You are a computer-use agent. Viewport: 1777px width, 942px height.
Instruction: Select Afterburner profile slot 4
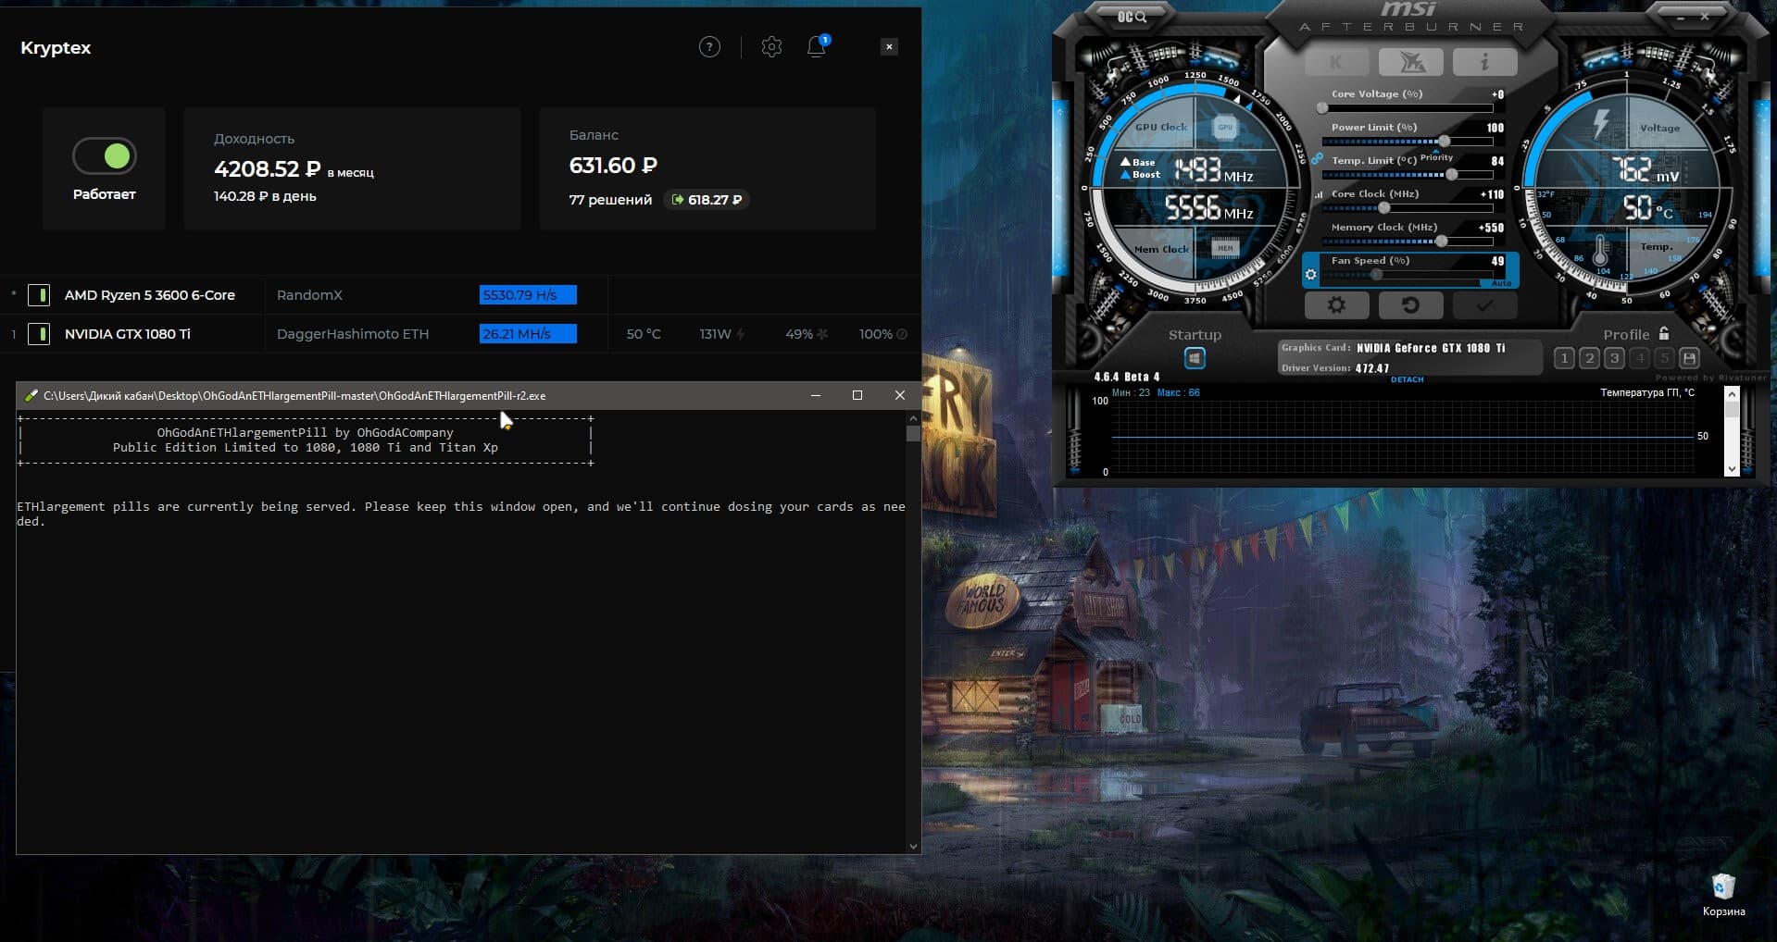click(x=1640, y=358)
